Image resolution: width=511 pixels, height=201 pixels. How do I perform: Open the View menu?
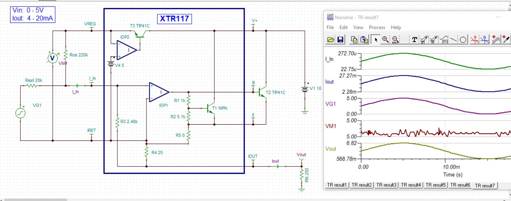click(358, 27)
